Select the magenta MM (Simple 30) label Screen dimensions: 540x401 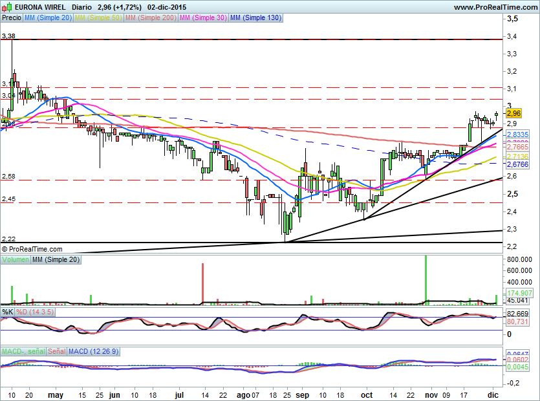pos(203,18)
